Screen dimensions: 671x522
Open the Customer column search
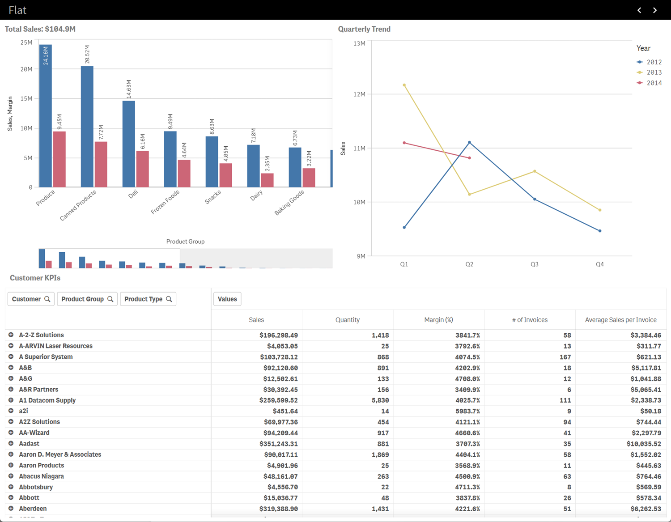pos(47,299)
